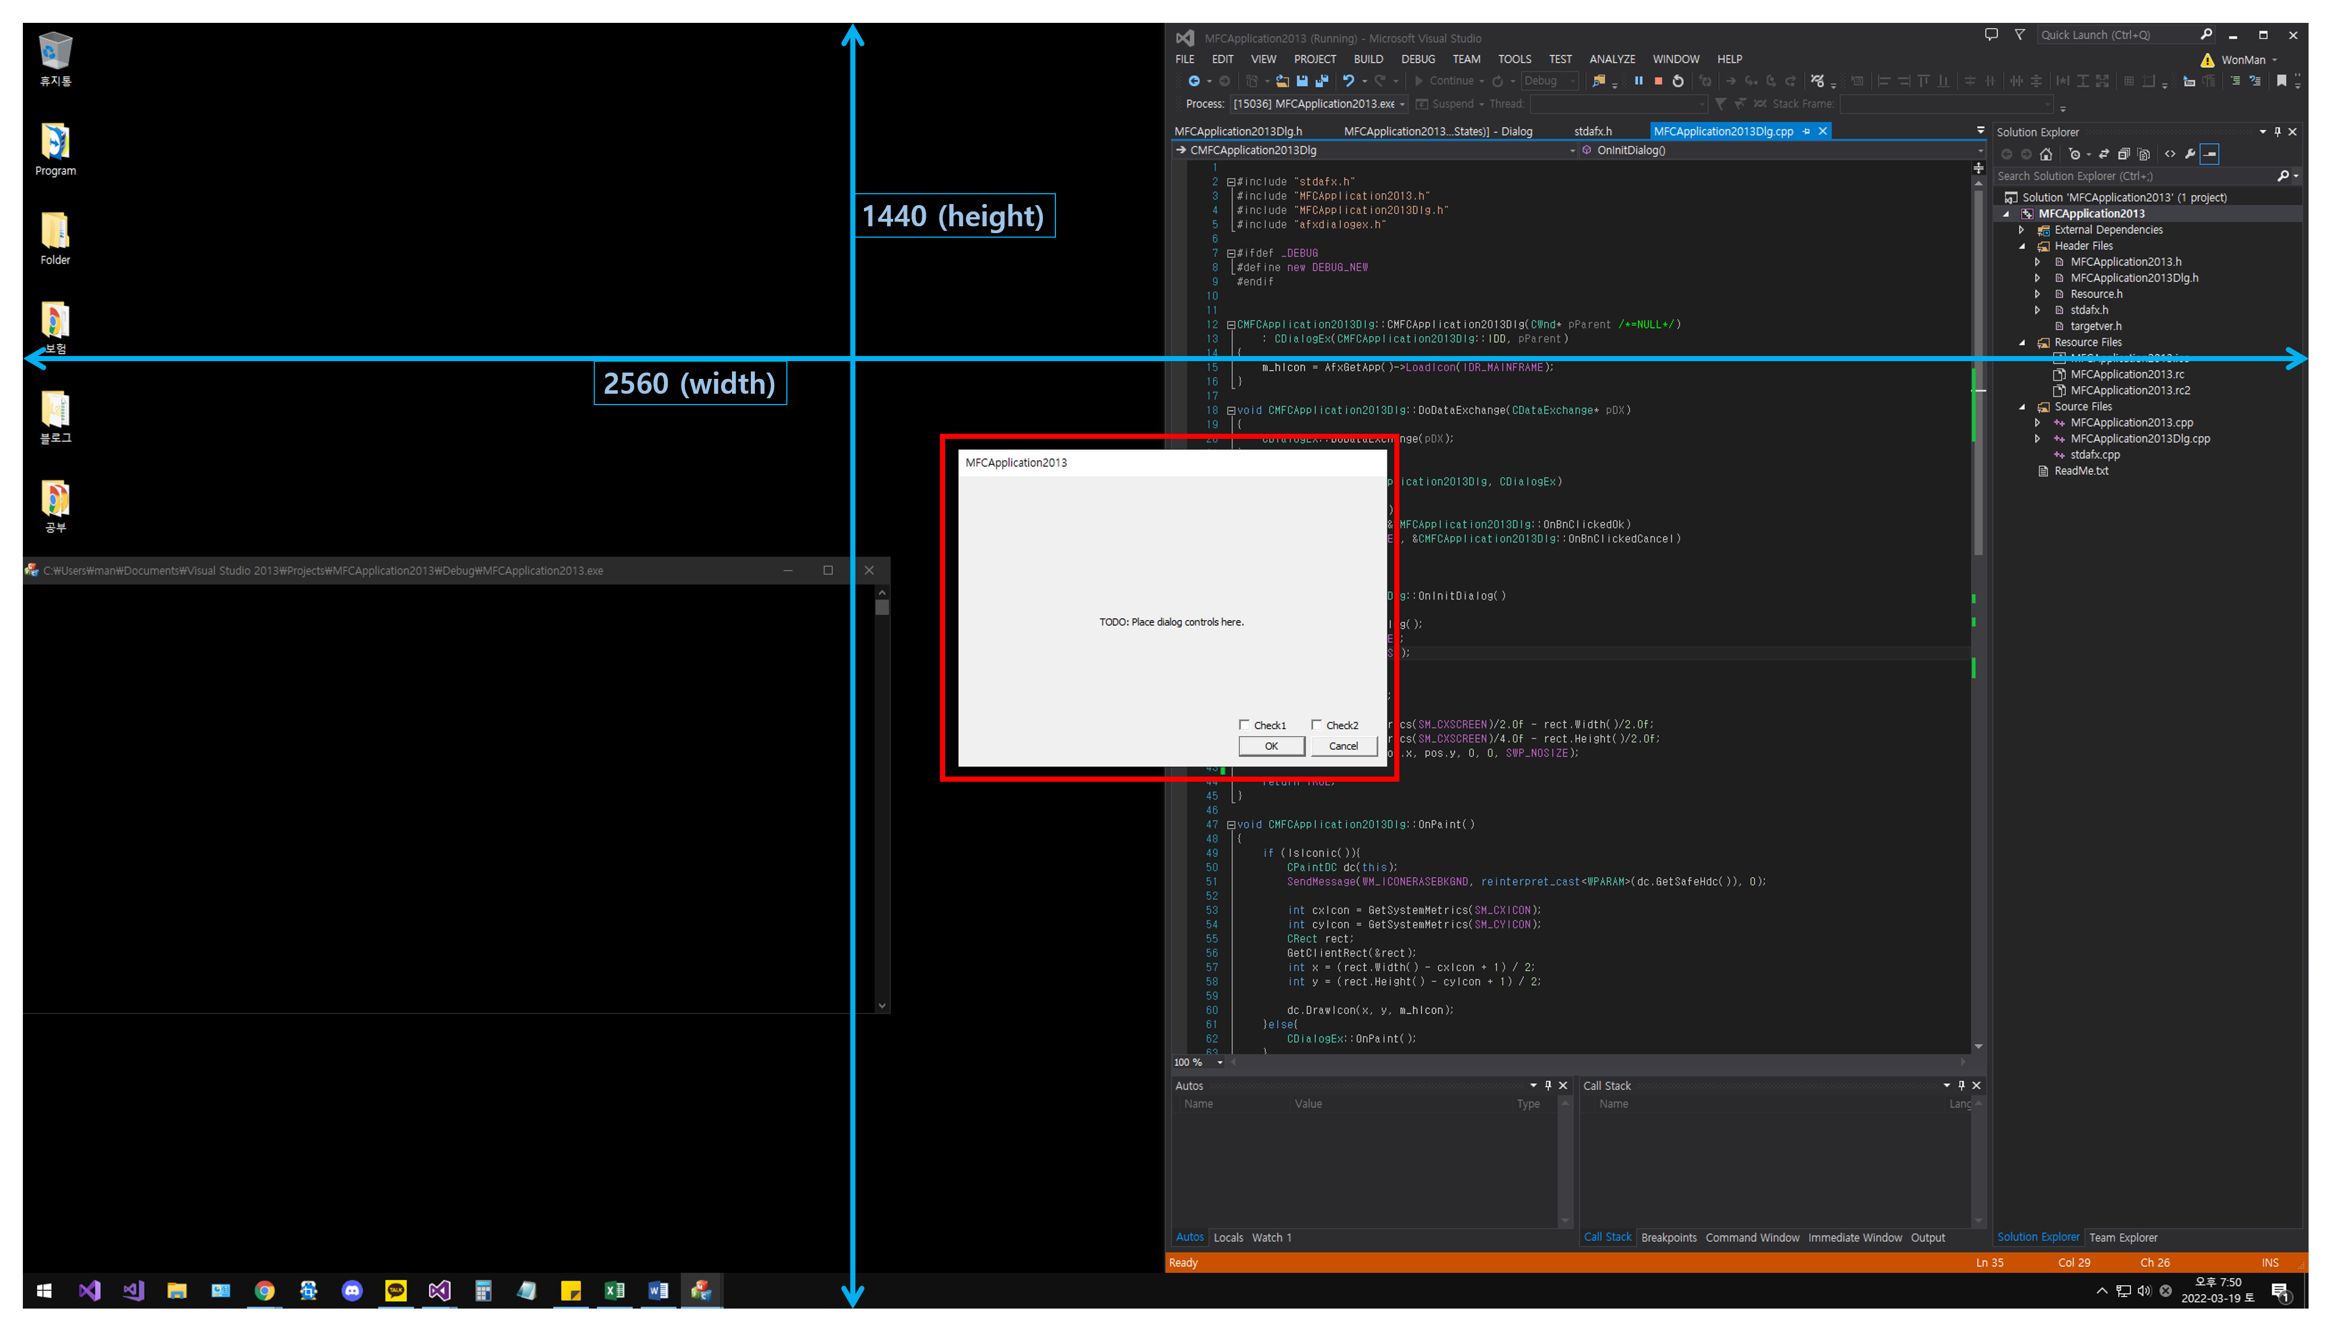The image size is (2332, 1332).
Task: Click the red Stop Debugging icon
Action: 1658,81
